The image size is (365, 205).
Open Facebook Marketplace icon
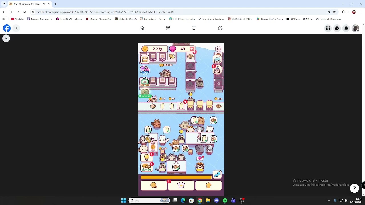(x=194, y=28)
